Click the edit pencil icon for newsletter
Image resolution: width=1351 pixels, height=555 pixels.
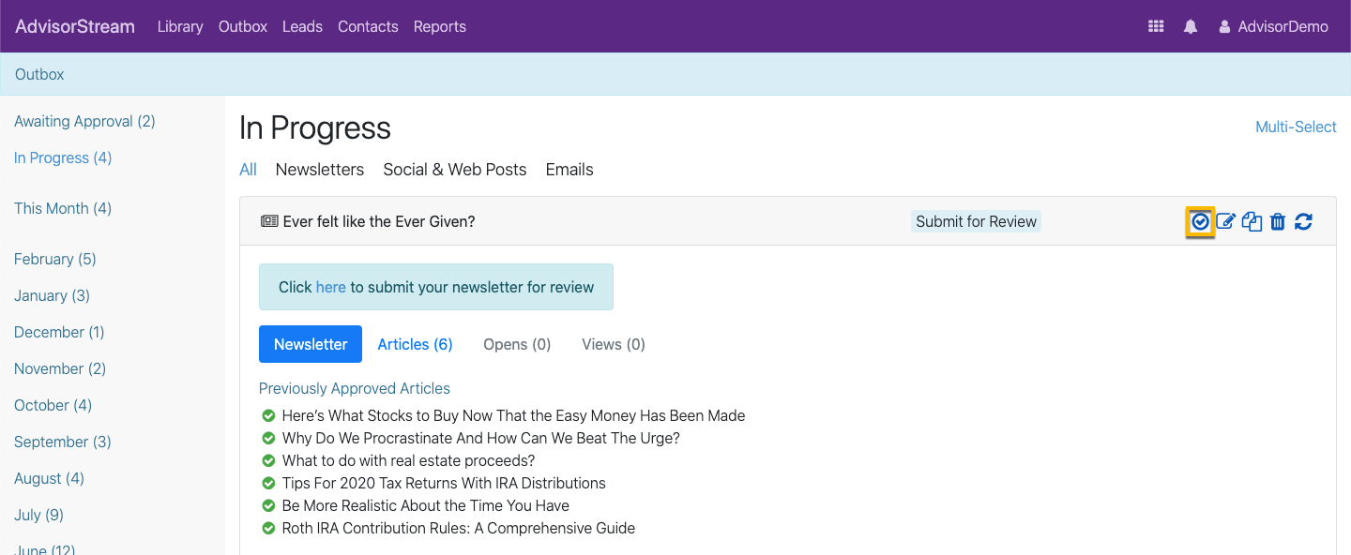tap(1225, 222)
